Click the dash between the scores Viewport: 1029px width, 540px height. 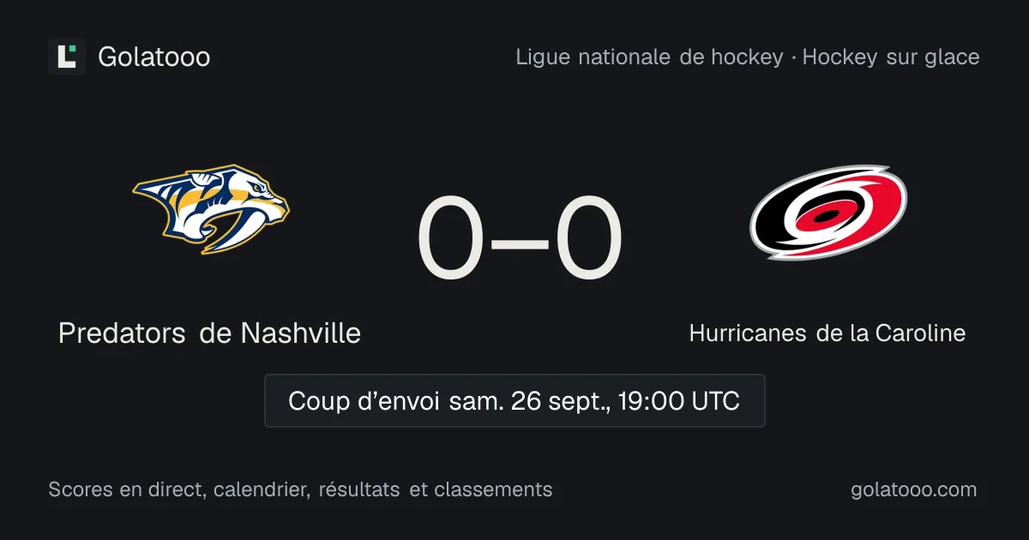click(x=520, y=243)
